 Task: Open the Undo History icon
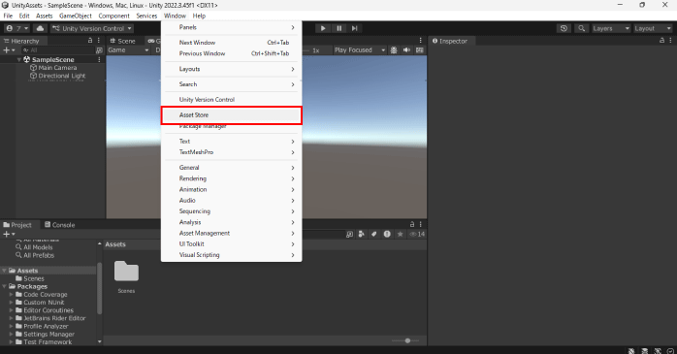[564, 28]
